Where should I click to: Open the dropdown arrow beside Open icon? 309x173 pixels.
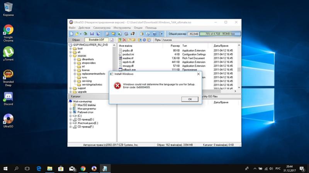coord(81,34)
